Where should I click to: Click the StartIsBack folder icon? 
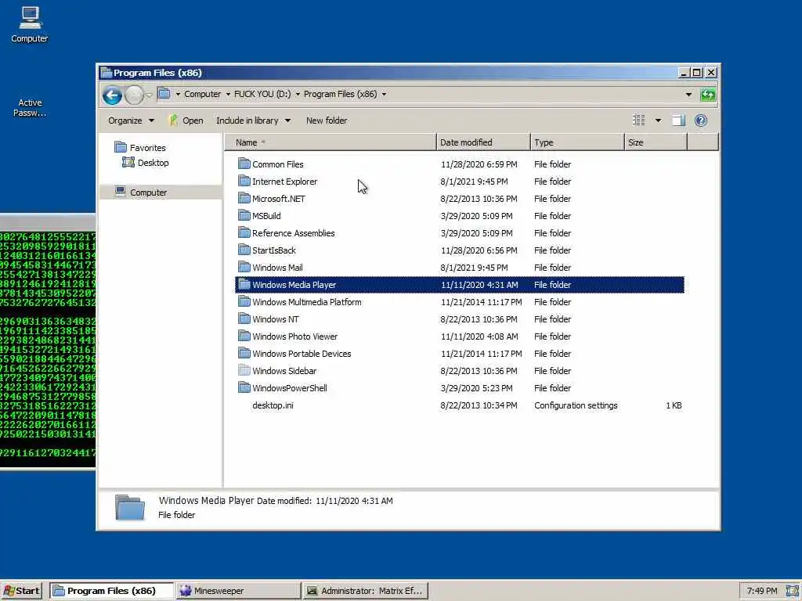point(244,250)
